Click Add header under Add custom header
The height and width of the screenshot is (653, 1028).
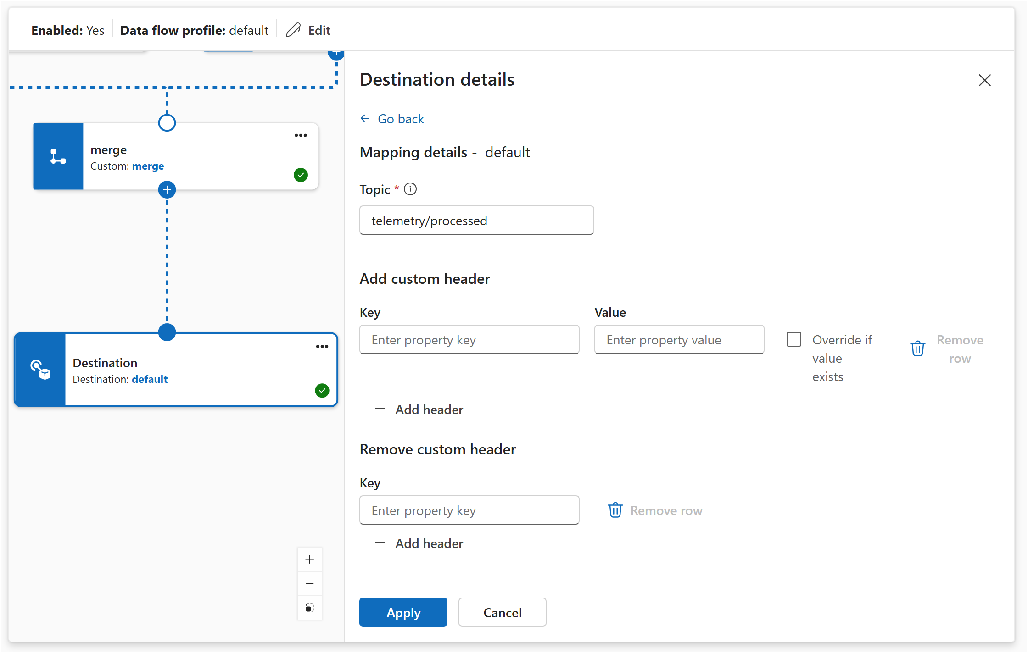click(x=419, y=409)
